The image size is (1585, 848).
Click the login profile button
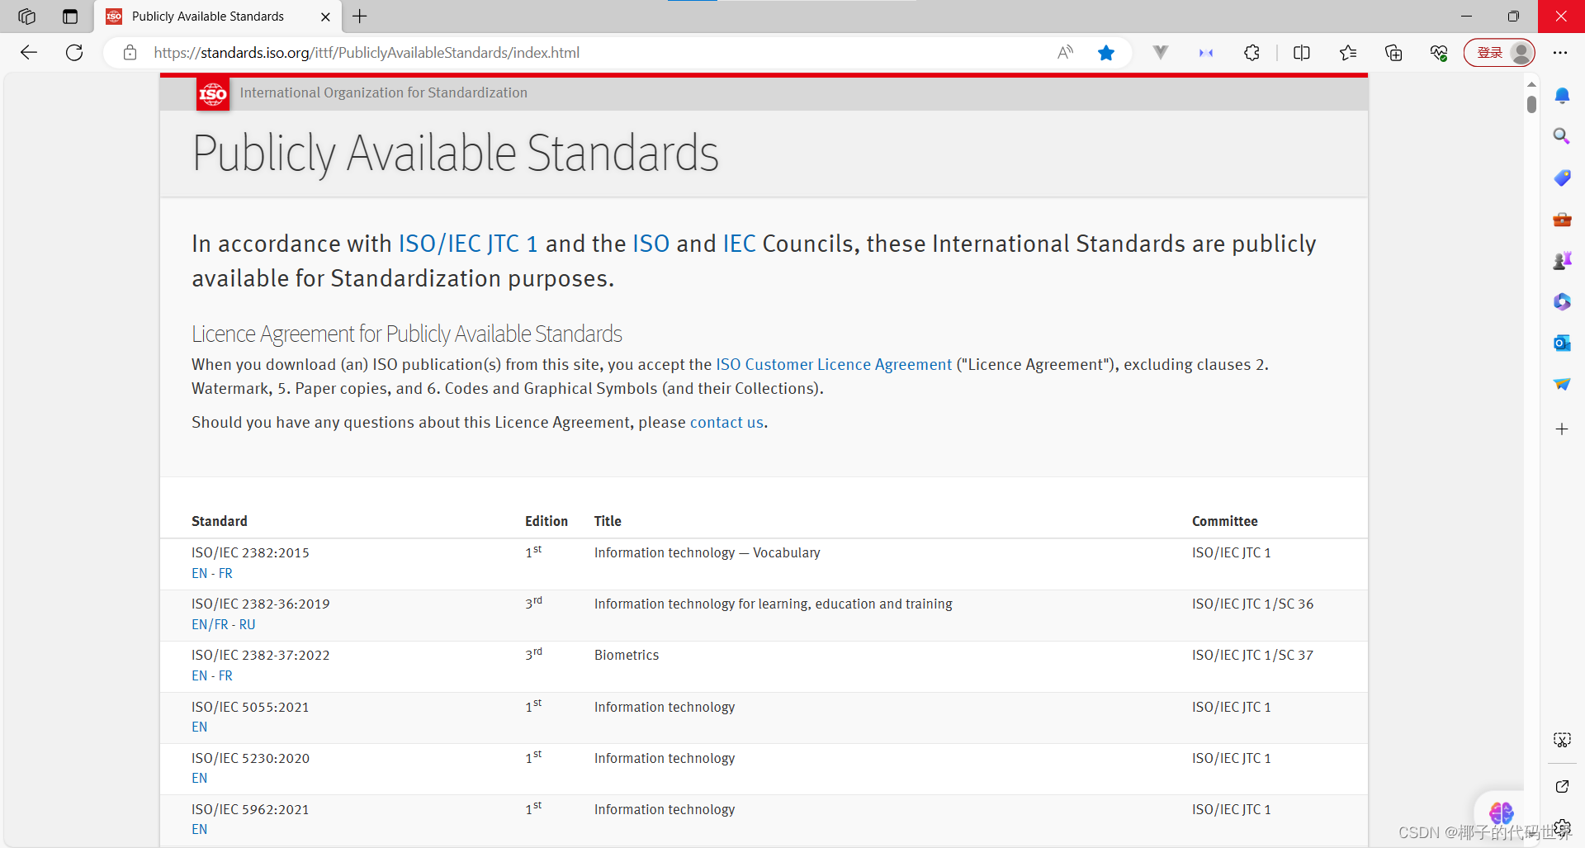click(1499, 53)
